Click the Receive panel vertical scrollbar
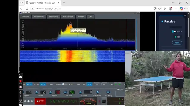 point(189,27)
